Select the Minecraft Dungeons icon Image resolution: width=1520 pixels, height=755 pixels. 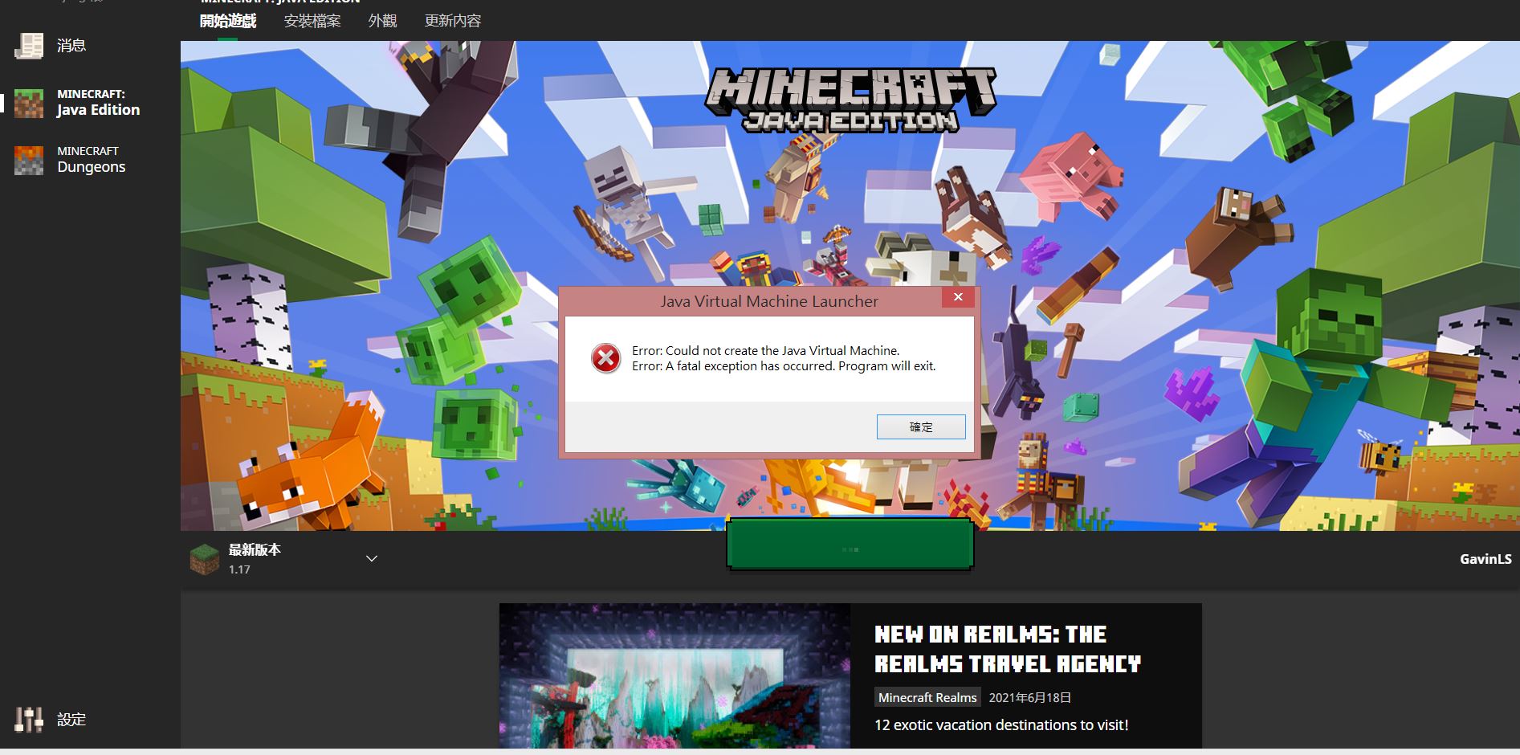coord(29,160)
